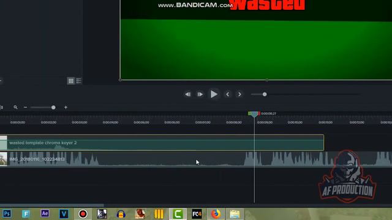Step back one frame
392x220 pixels.
click(188, 94)
